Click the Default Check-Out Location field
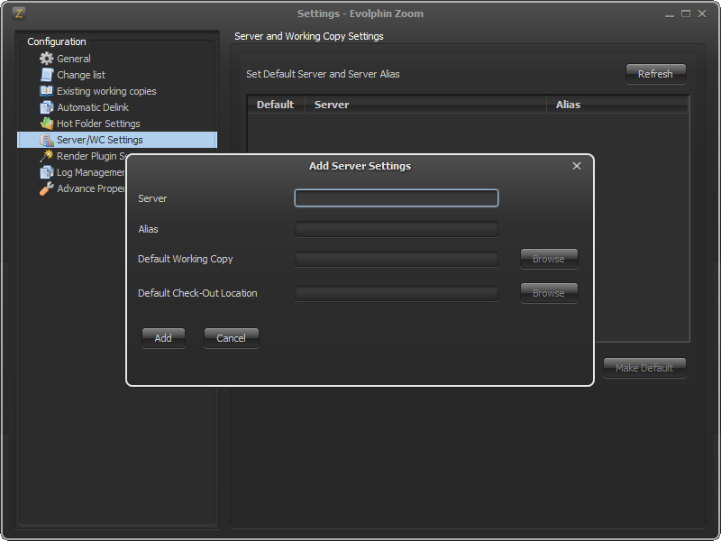This screenshot has height=541, width=721. [x=396, y=293]
